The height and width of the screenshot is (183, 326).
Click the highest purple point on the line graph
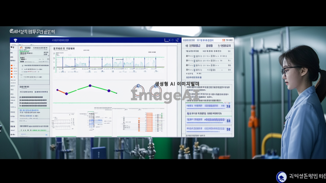90,86
